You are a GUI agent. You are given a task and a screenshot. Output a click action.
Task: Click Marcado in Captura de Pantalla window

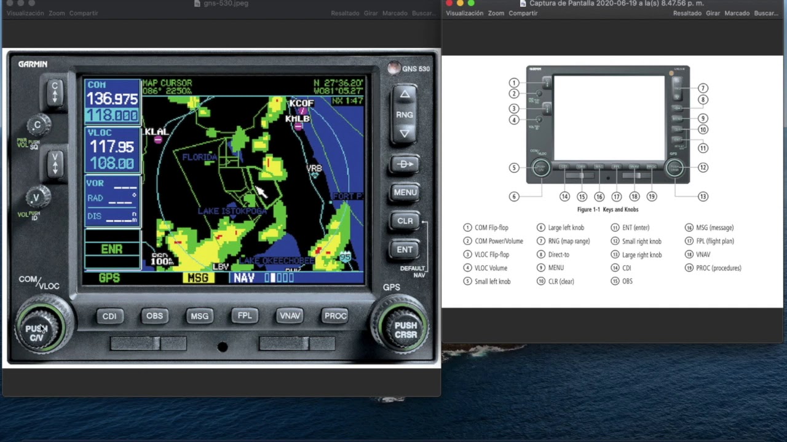(x=737, y=13)
